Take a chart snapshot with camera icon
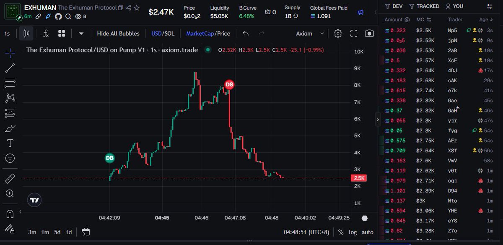This screenshot has width=503, height=245. [369, 34]
